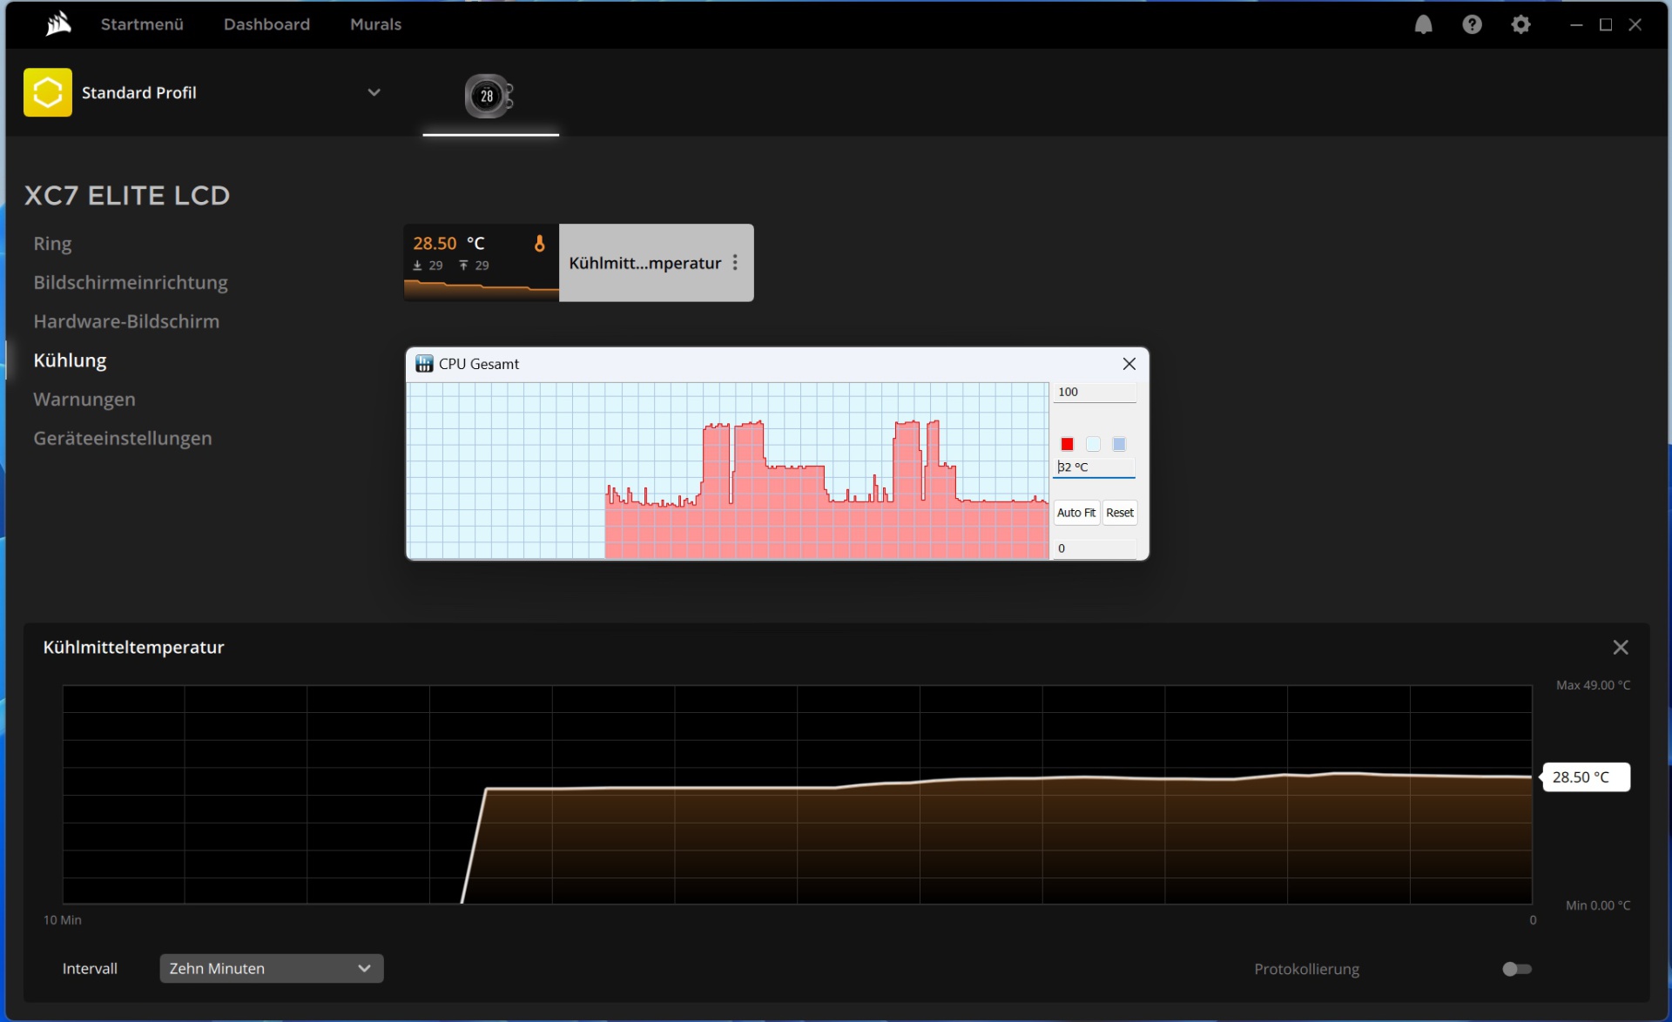Open the Intervall Zehn Minuten dropdown
Image resolution: width=1672 pixels, height=1022 pixels.
tap(271, 968)
